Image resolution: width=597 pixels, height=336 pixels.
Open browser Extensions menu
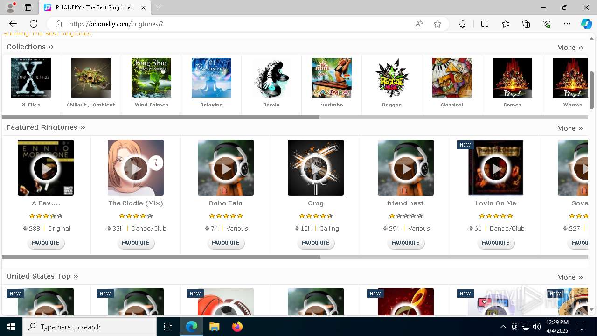coord(462,24)
